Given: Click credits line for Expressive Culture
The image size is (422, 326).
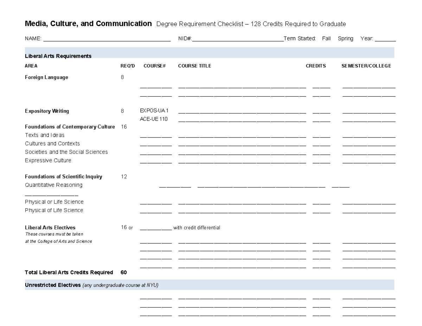Looking at the screenshot, I should [321, 162].
